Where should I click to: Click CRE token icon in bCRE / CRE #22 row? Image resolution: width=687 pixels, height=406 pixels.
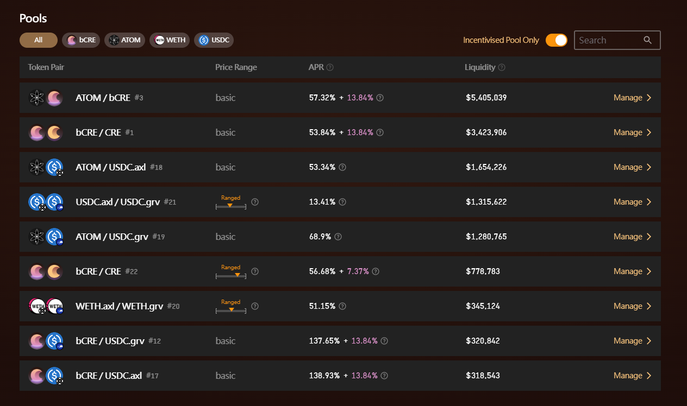(54, 271)
